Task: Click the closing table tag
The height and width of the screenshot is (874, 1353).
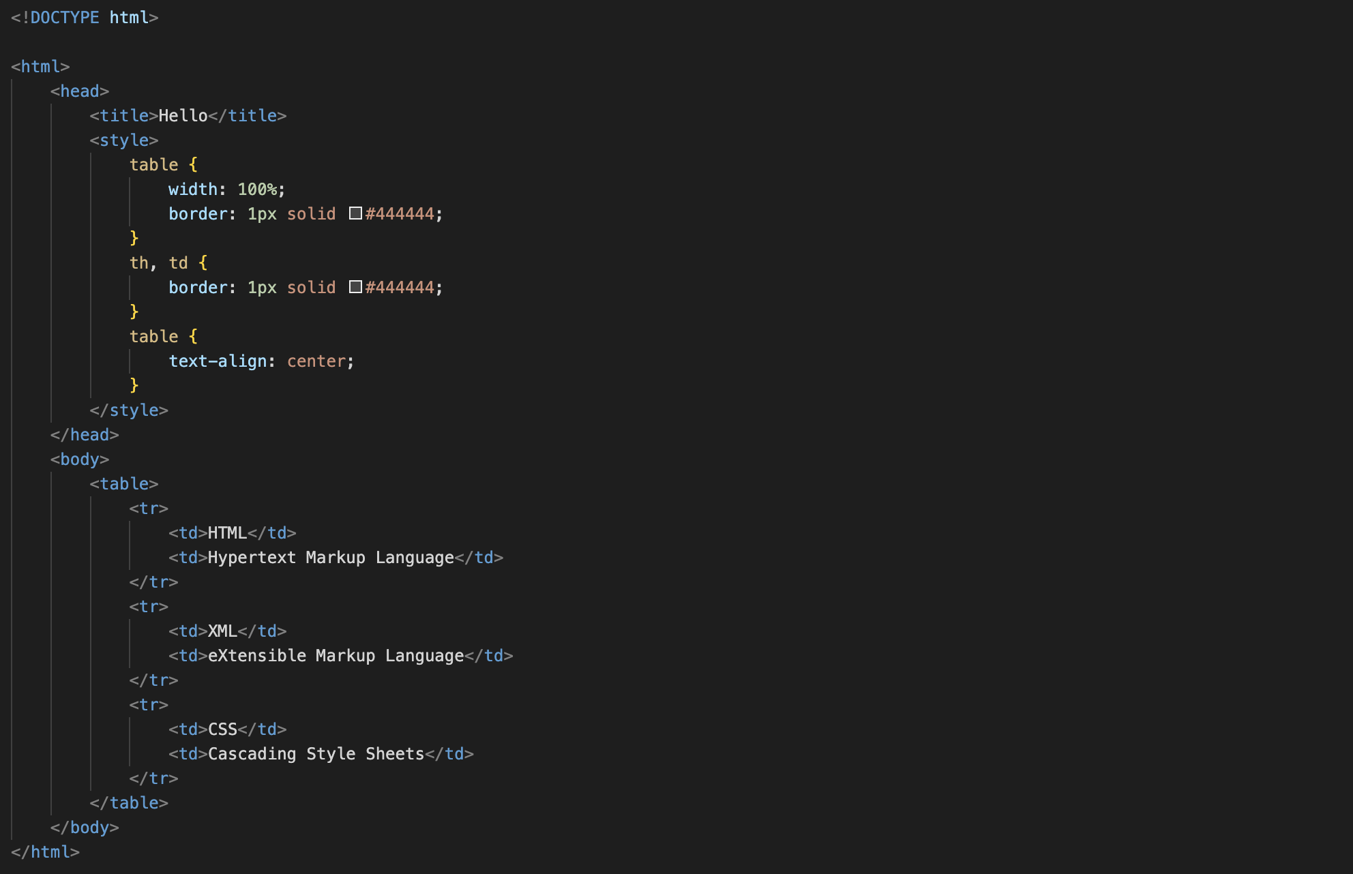Action: tap(129, 803)
